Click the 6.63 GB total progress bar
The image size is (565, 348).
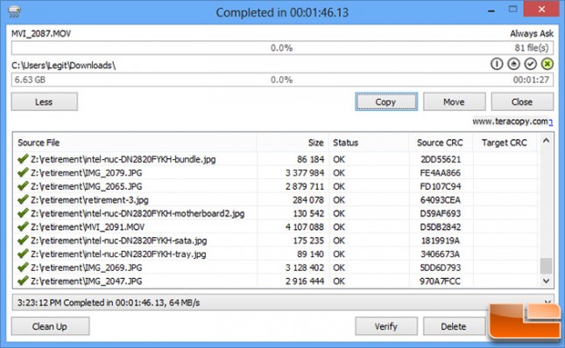[282, 80]
